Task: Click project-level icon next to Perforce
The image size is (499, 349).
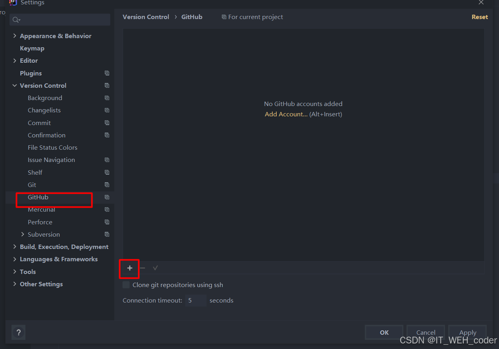Action: tap(107, 222)
